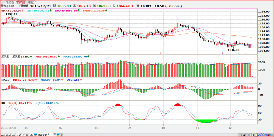This screenshot has width=274, height=137.
Task: Click the right arrow scroll button
Action: [250, 135]
